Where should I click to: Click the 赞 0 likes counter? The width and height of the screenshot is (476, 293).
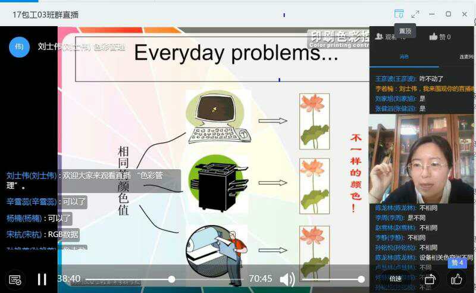pos(440,36)
